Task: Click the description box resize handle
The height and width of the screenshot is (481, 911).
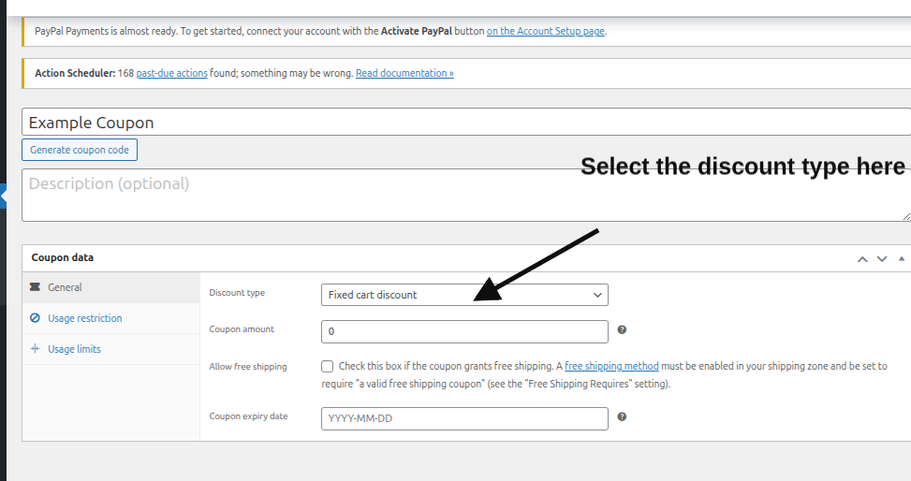Action: pyautogui.click(x=905, y=216)
